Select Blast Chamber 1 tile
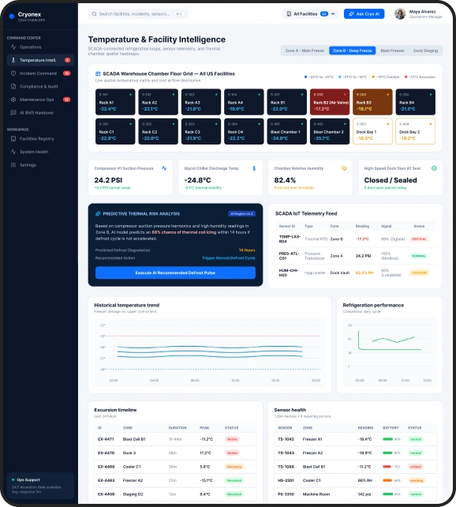This screenshot has height=507, width=456. click(x=287, y=131)
